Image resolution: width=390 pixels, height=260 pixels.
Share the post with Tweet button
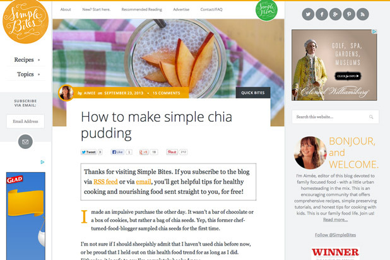(88, 152)
